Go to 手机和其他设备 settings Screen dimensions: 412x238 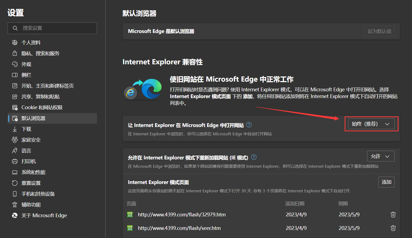click(52, 194)
